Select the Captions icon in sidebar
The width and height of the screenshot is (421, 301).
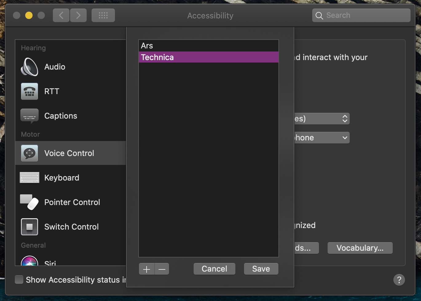(30, 116)
